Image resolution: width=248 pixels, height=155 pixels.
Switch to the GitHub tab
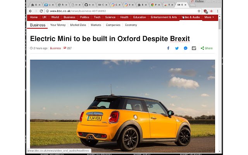tap(89, 5)
